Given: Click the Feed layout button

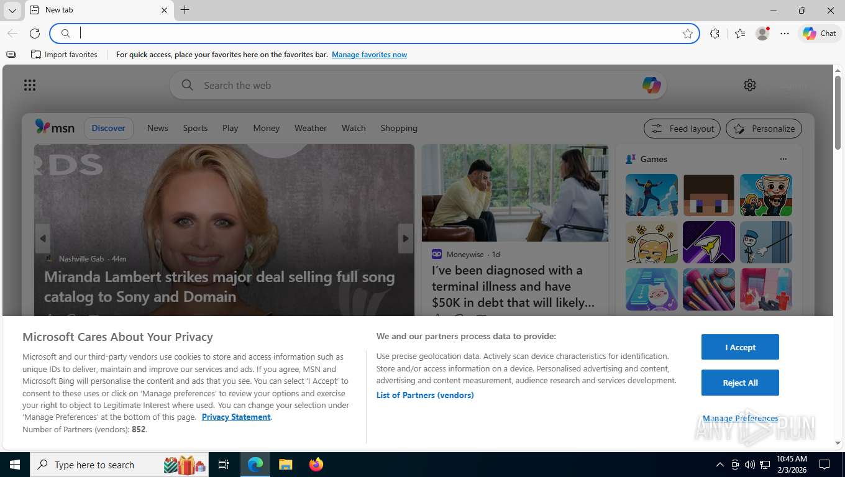Looking at the screenshot, I should tap(682, 129).
